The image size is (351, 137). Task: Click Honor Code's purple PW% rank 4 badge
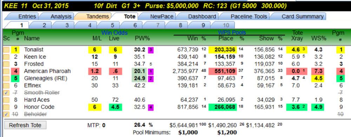pyautogui.click(x=151, y=107)
